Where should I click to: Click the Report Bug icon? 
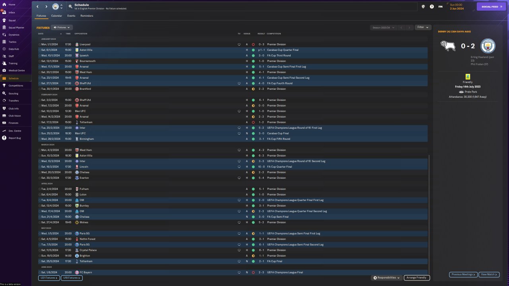pos(4,138)
